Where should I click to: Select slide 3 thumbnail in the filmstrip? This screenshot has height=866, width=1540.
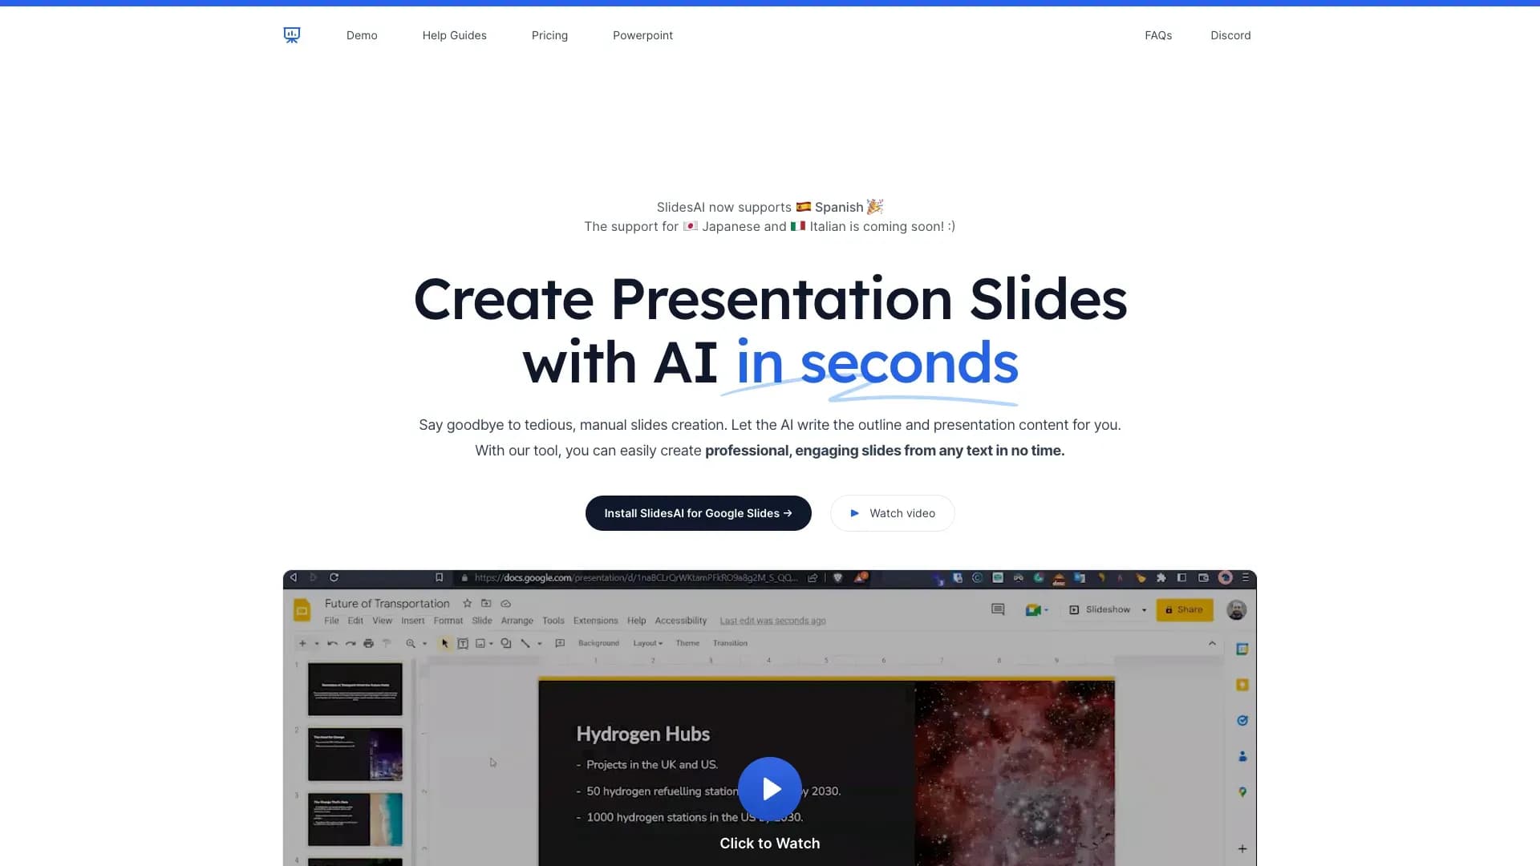coord(355,819)
